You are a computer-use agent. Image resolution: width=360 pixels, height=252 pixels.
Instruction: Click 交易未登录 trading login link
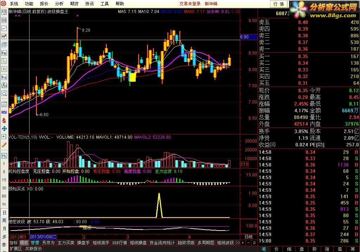(x=190, y=4)
